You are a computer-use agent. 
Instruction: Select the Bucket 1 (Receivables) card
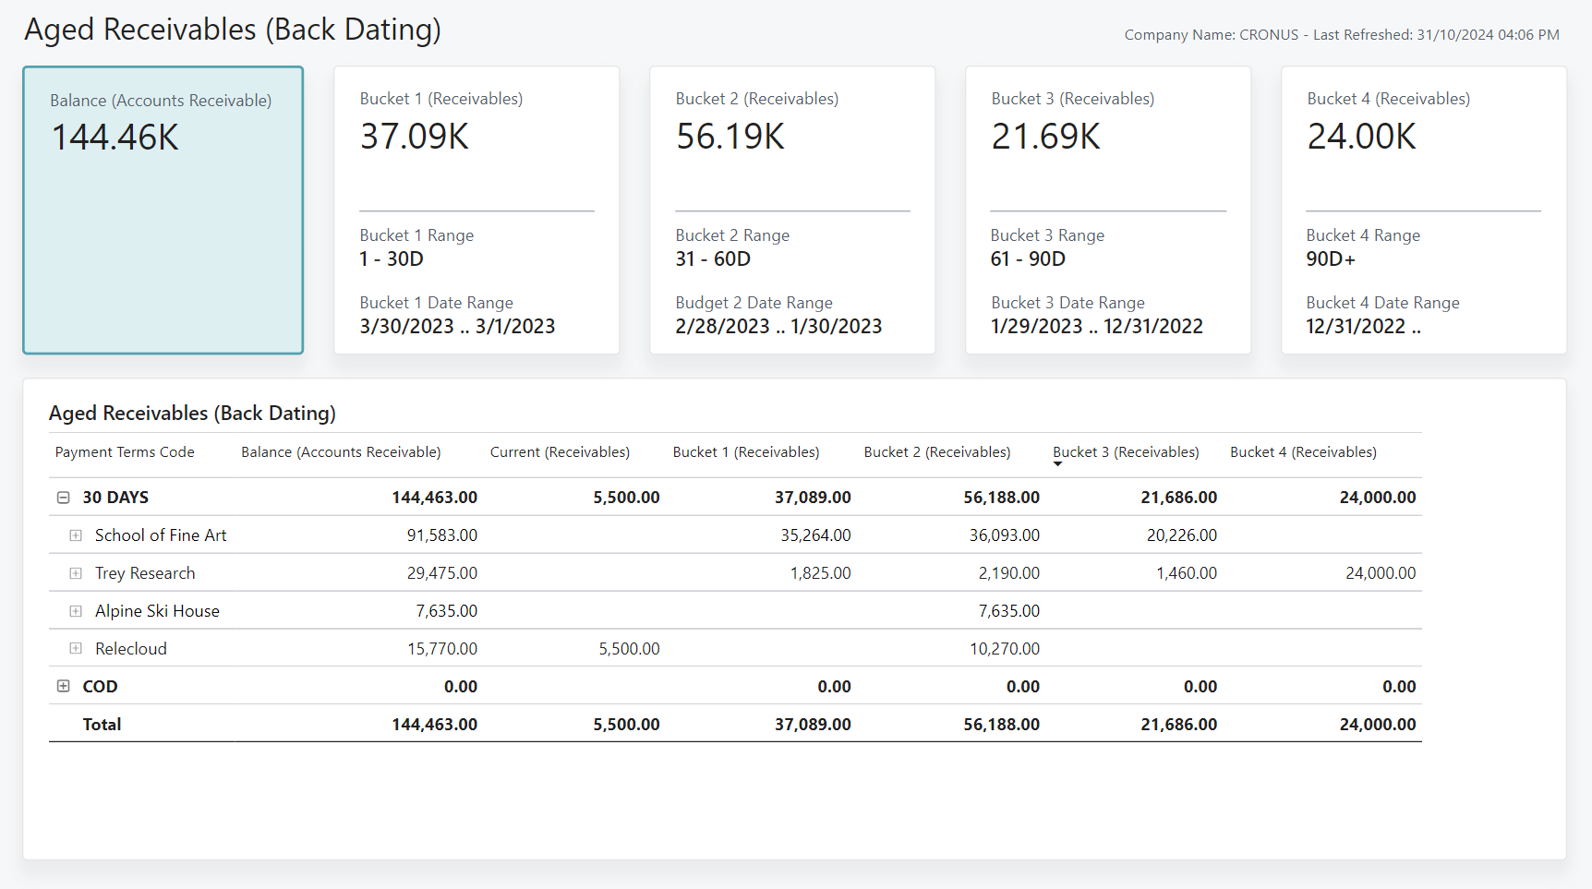(x=476, y=210)
